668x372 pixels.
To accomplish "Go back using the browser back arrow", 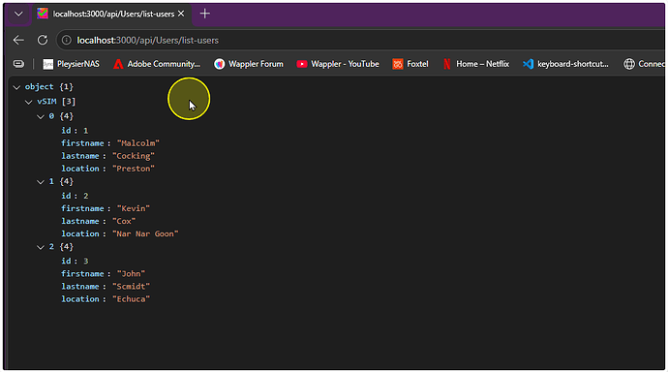I will point(18,40).
